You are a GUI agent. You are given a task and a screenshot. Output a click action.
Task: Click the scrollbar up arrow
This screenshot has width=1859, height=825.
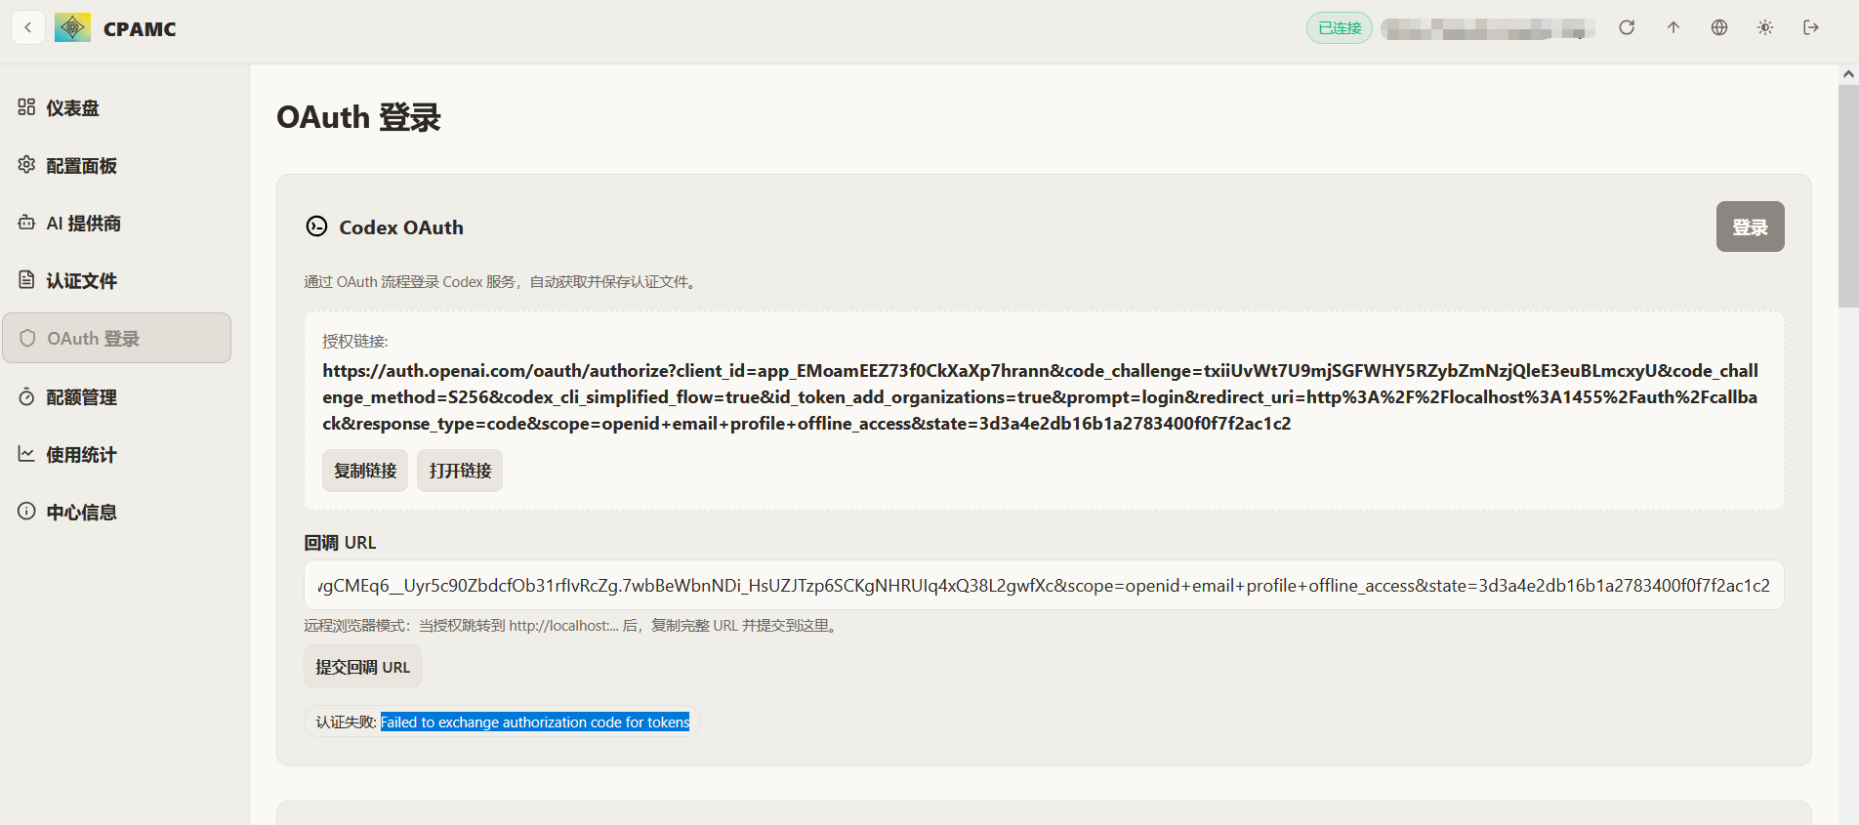1848,74
